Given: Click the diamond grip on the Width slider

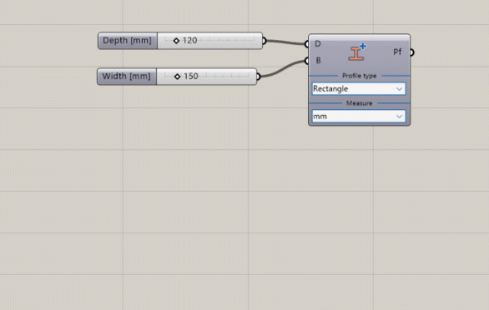Looking at the screenshot, I should (x=177, y=77).
